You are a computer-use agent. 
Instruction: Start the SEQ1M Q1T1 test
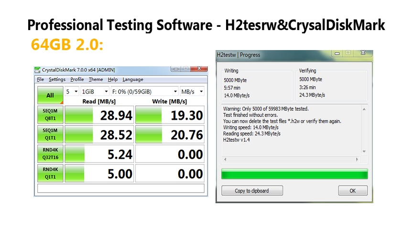(x=50, y=134)
